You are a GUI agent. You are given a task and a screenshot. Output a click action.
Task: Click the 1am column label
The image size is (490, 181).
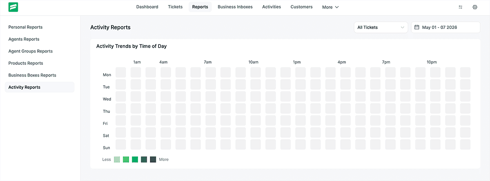pos(137,62)
